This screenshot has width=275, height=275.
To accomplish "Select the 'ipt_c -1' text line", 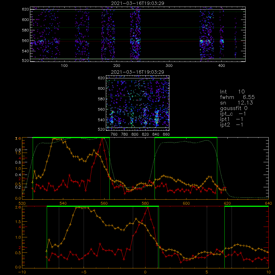I will pos(233,114).
